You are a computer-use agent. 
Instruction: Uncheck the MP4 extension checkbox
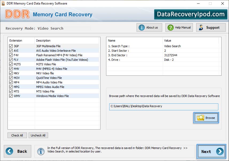11,82
